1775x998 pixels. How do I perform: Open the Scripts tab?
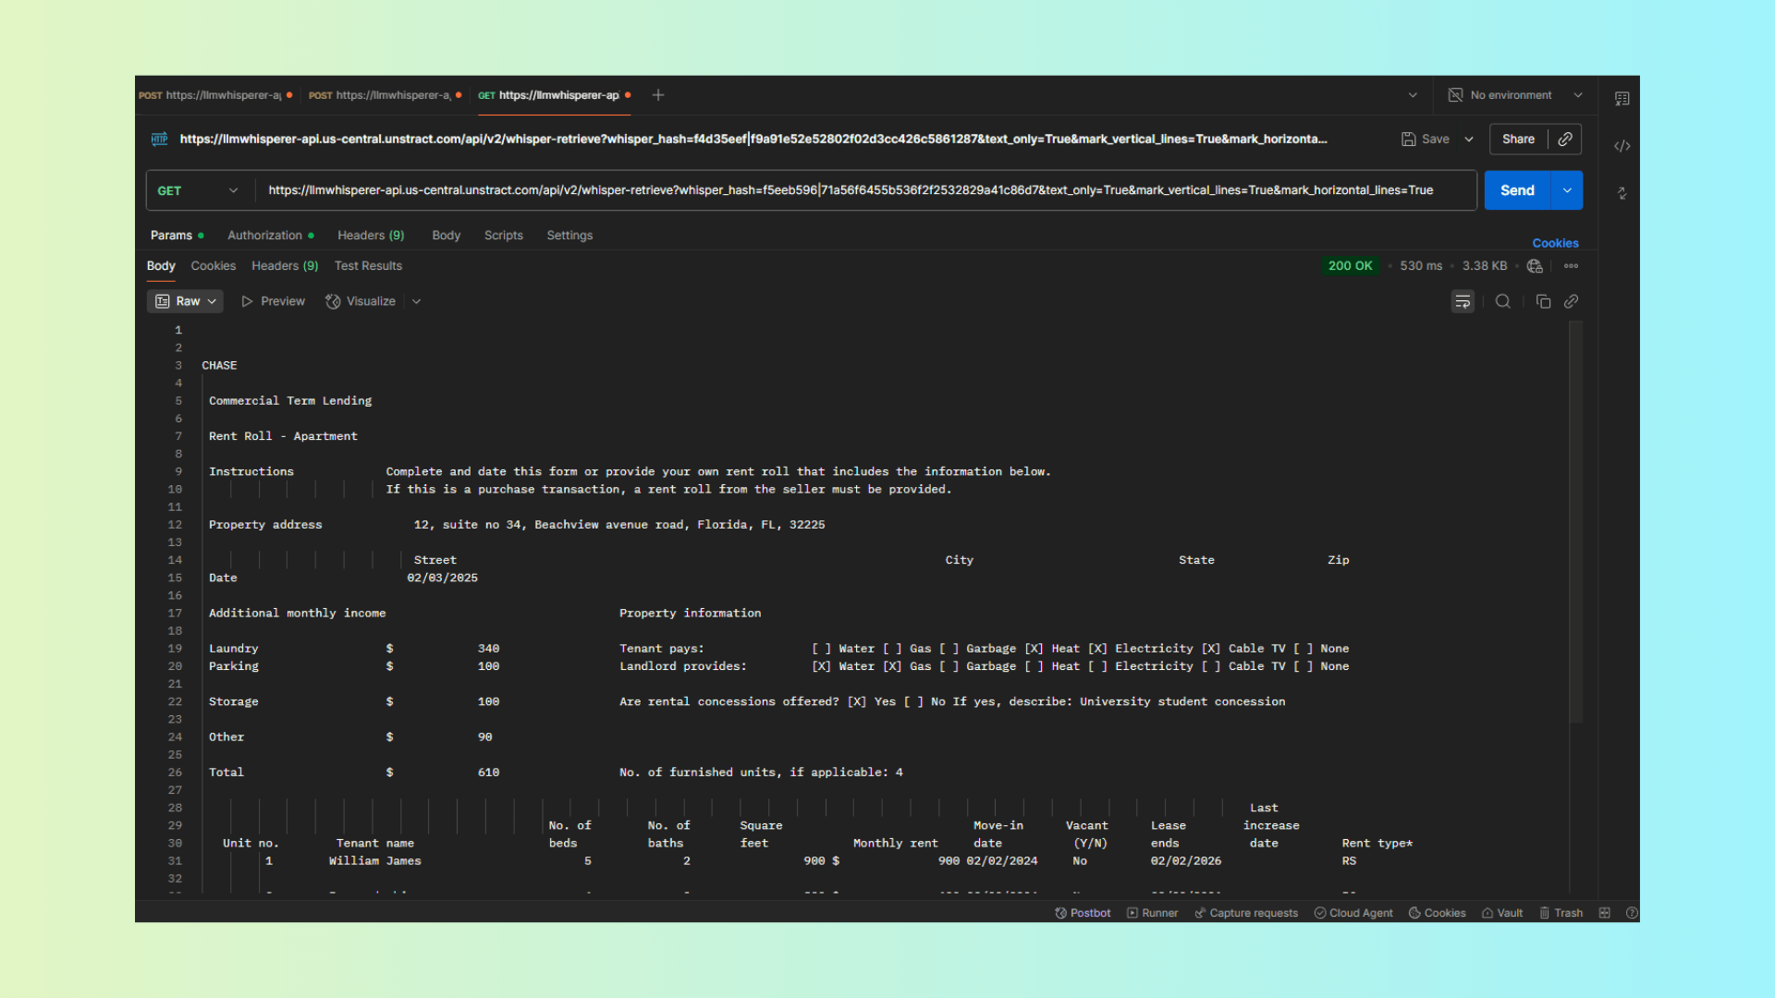click(503, 235)
